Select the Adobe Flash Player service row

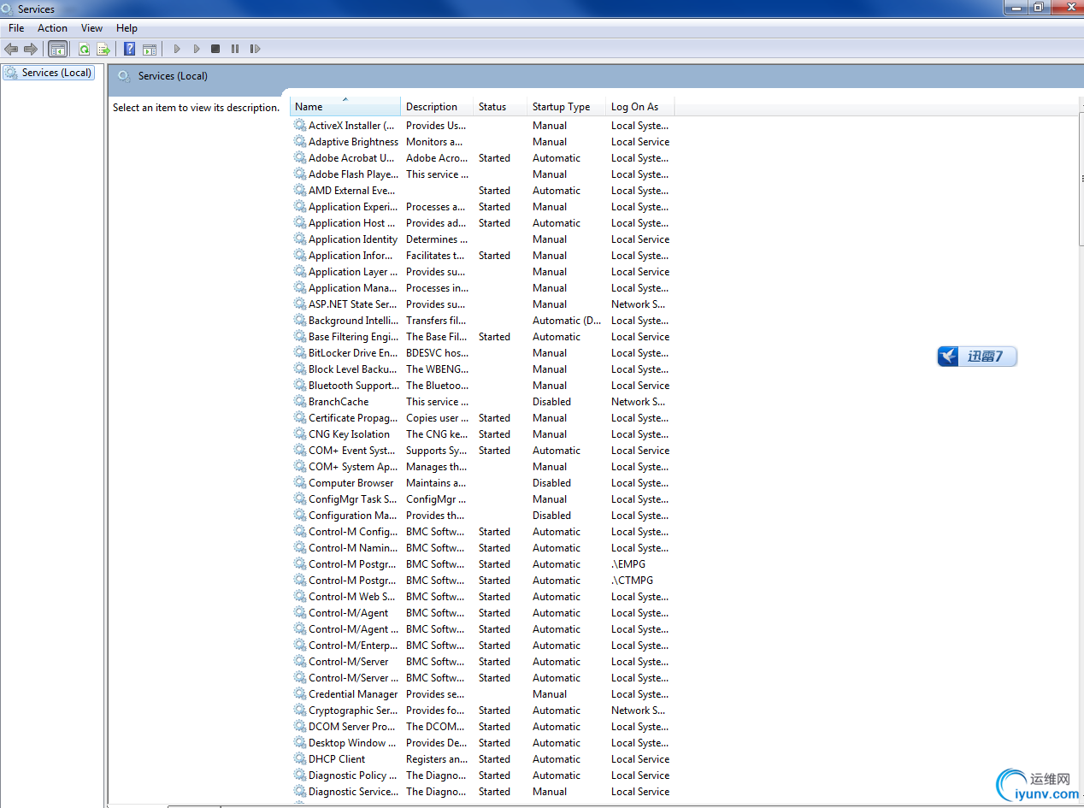(482, 174)
